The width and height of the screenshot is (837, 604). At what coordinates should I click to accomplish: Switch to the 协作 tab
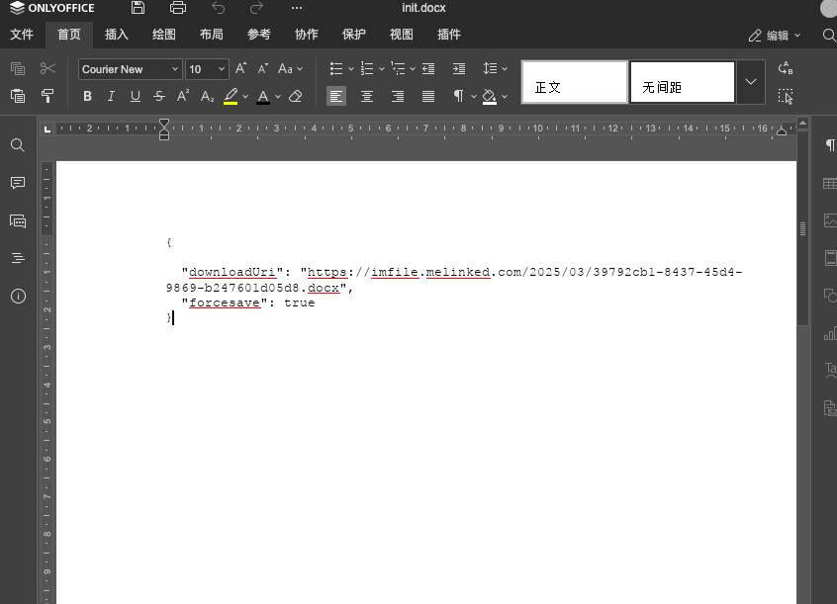pos(307,35)
